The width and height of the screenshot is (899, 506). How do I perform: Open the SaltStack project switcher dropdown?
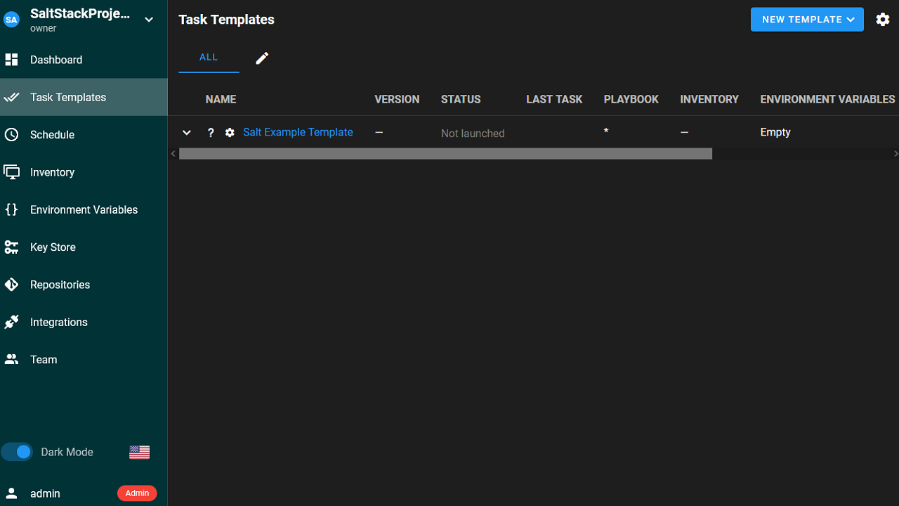pyautogui.click(x=149, y=20)
